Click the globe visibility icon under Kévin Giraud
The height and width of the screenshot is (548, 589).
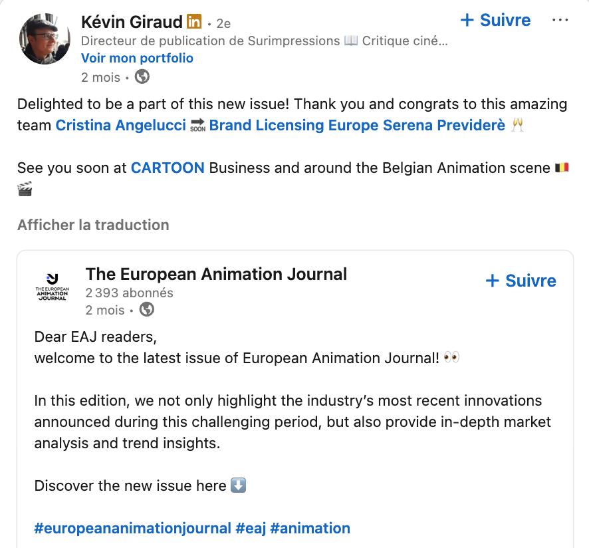tap(142, 77)
